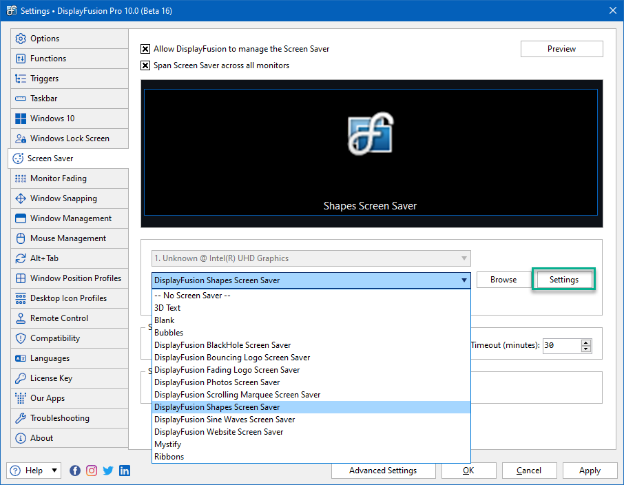Open the disabled monitor selector dropdown

pyautogui.click(x=311, y=258)
